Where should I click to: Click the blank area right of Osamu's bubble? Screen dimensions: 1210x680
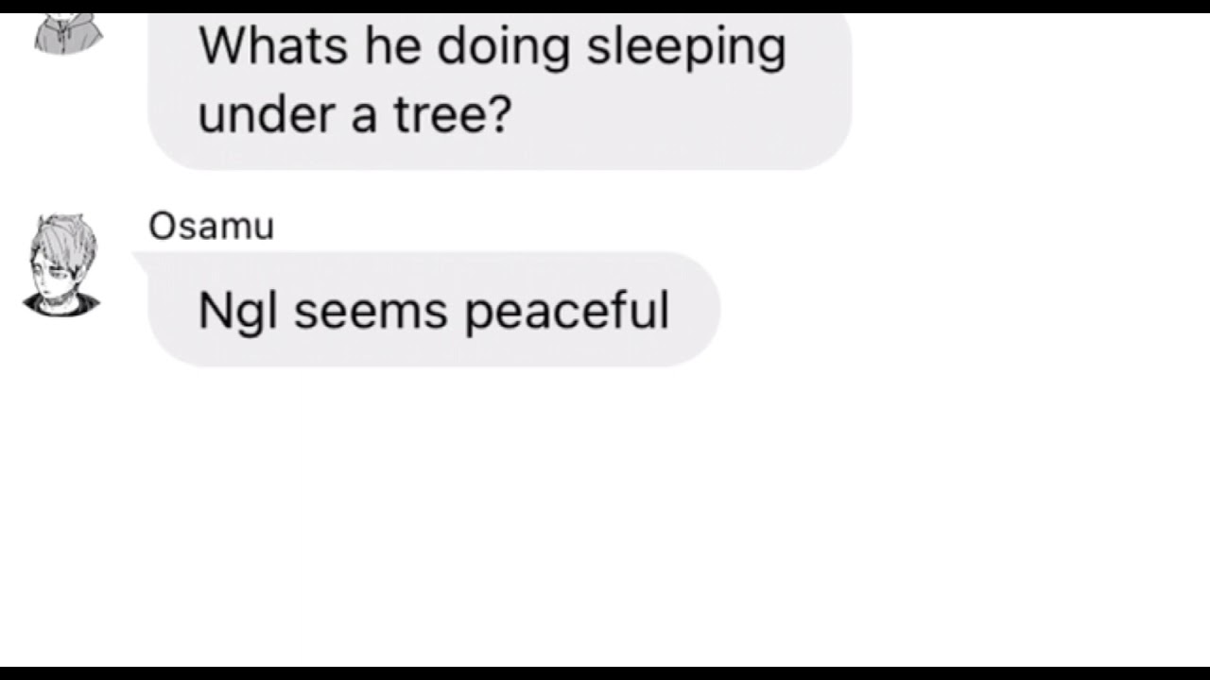pyautogui.click(x=964, y=310)
